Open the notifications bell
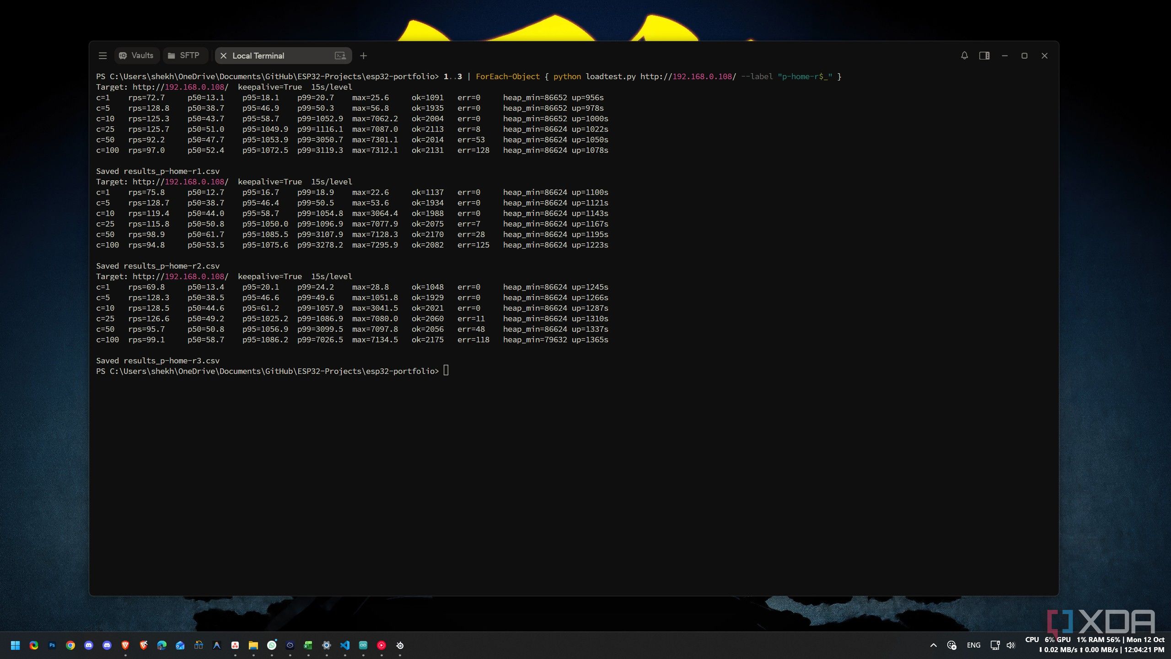The width and height of the screenshot is (1171, 659). (x=964, y=56)
